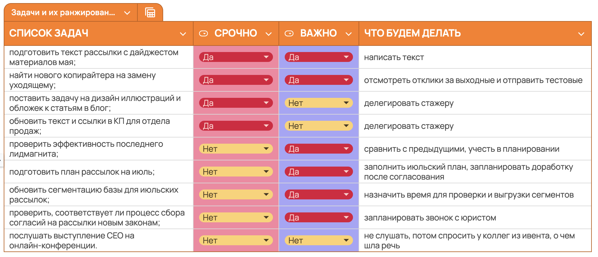Select the cell написать текст
The width and height of the screenshot is (598, 257).
[x=475, y=57]
